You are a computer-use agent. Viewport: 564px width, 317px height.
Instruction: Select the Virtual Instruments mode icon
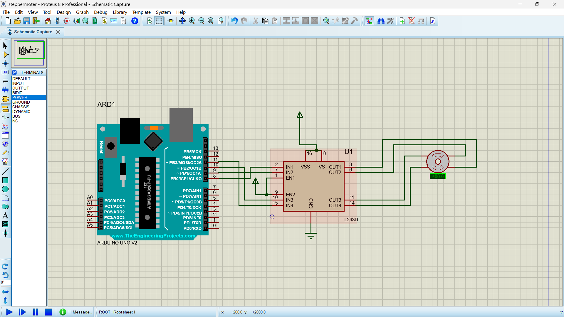(x=5, y=161)
